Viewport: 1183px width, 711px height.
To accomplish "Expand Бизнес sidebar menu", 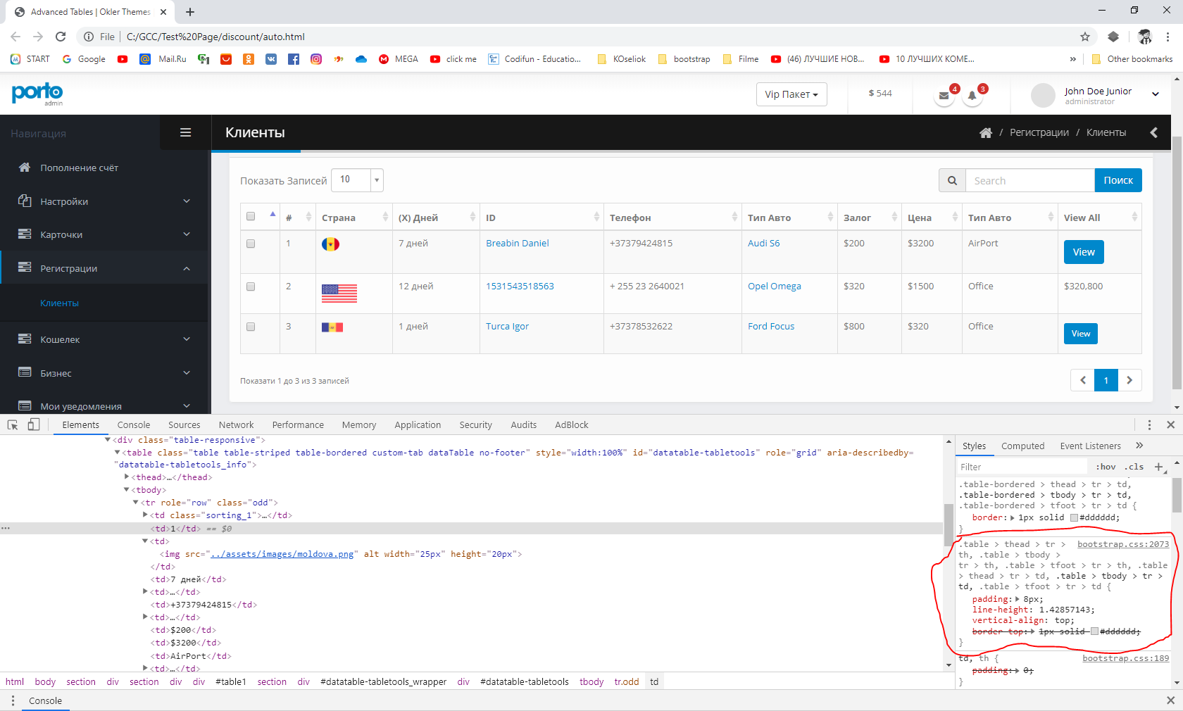I will pos(104,373).
